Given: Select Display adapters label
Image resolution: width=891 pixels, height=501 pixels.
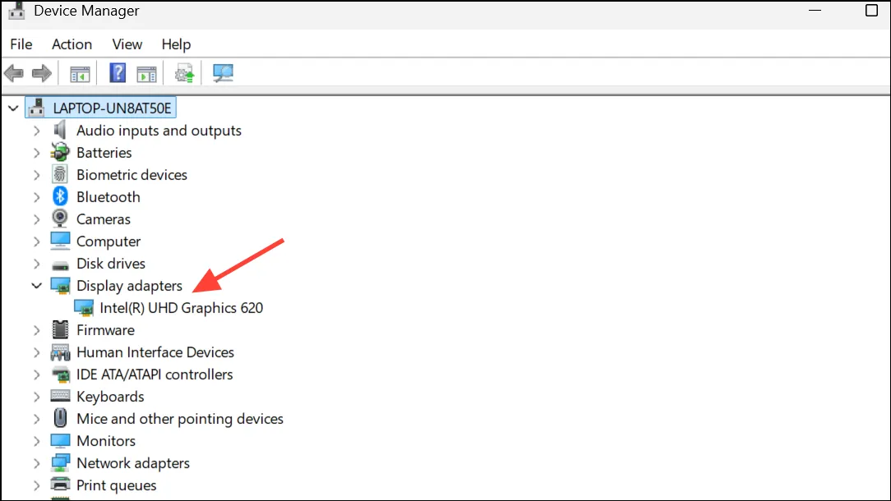Looking at the screenshot, I should pos(130,286).
